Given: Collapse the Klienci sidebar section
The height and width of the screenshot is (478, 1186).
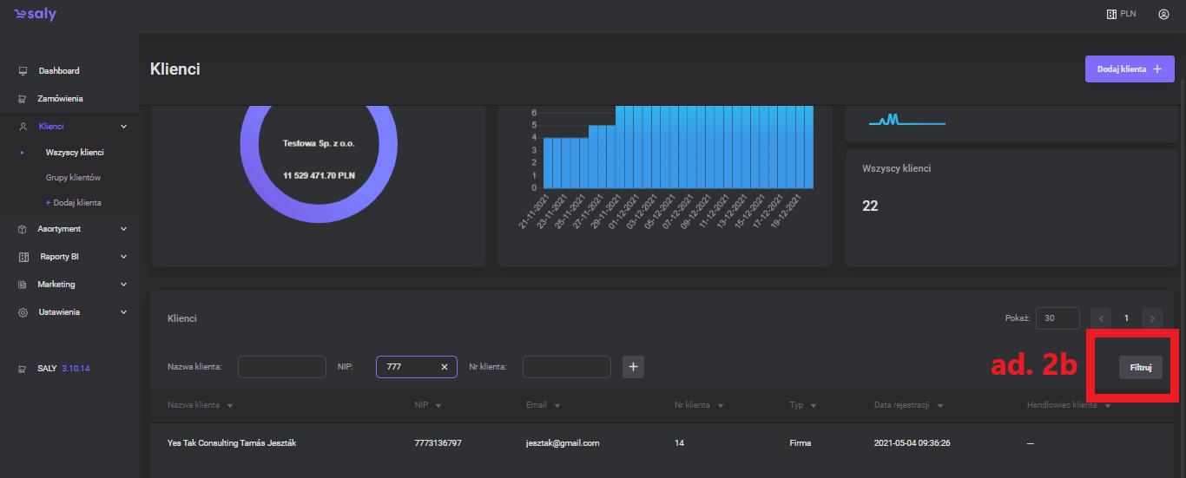Looking at the screenshot, I should coord(123,127).
